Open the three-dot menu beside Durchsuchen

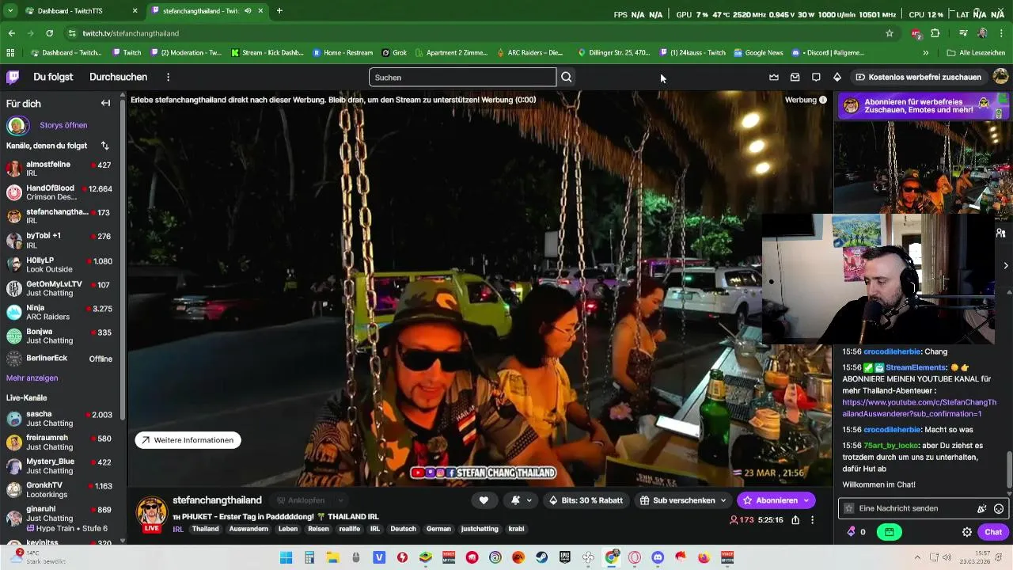pos(168,77)
